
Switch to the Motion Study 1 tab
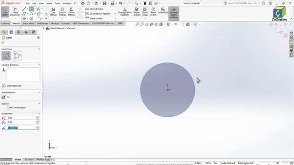(x=44, y=159)
